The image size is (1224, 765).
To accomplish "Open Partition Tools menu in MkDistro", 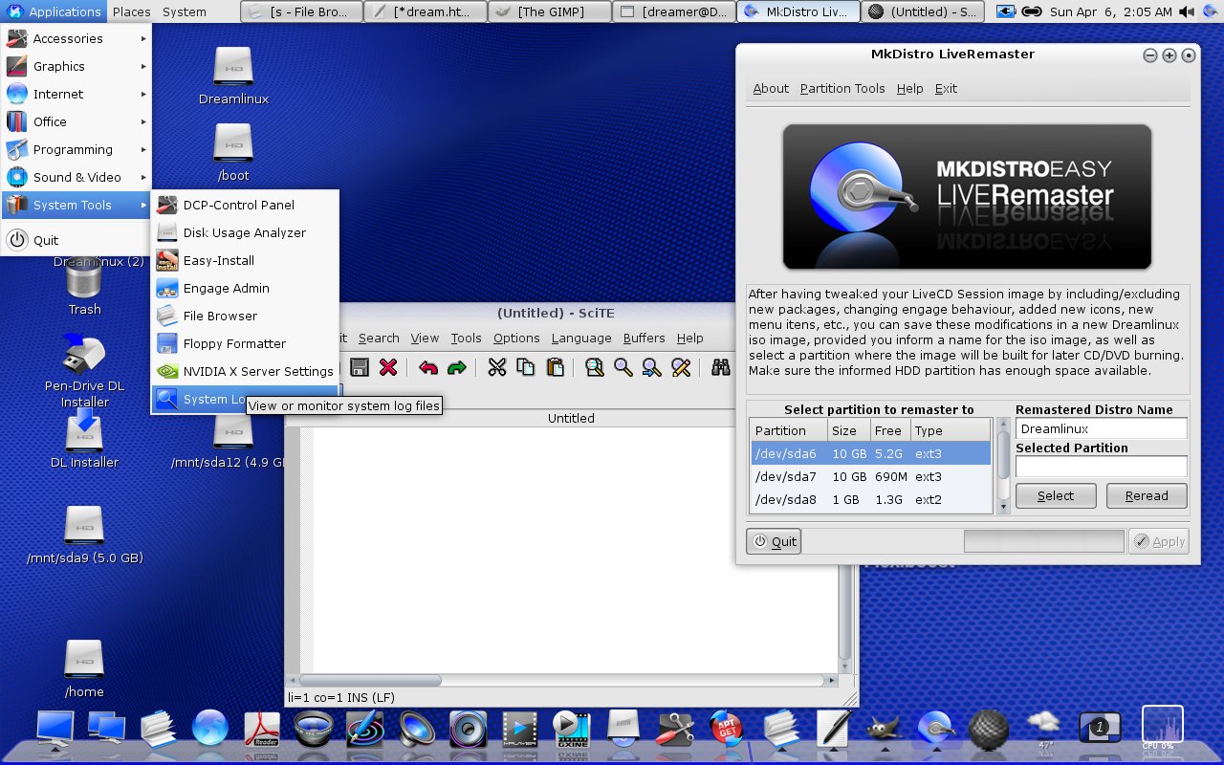I will [842, 88].
